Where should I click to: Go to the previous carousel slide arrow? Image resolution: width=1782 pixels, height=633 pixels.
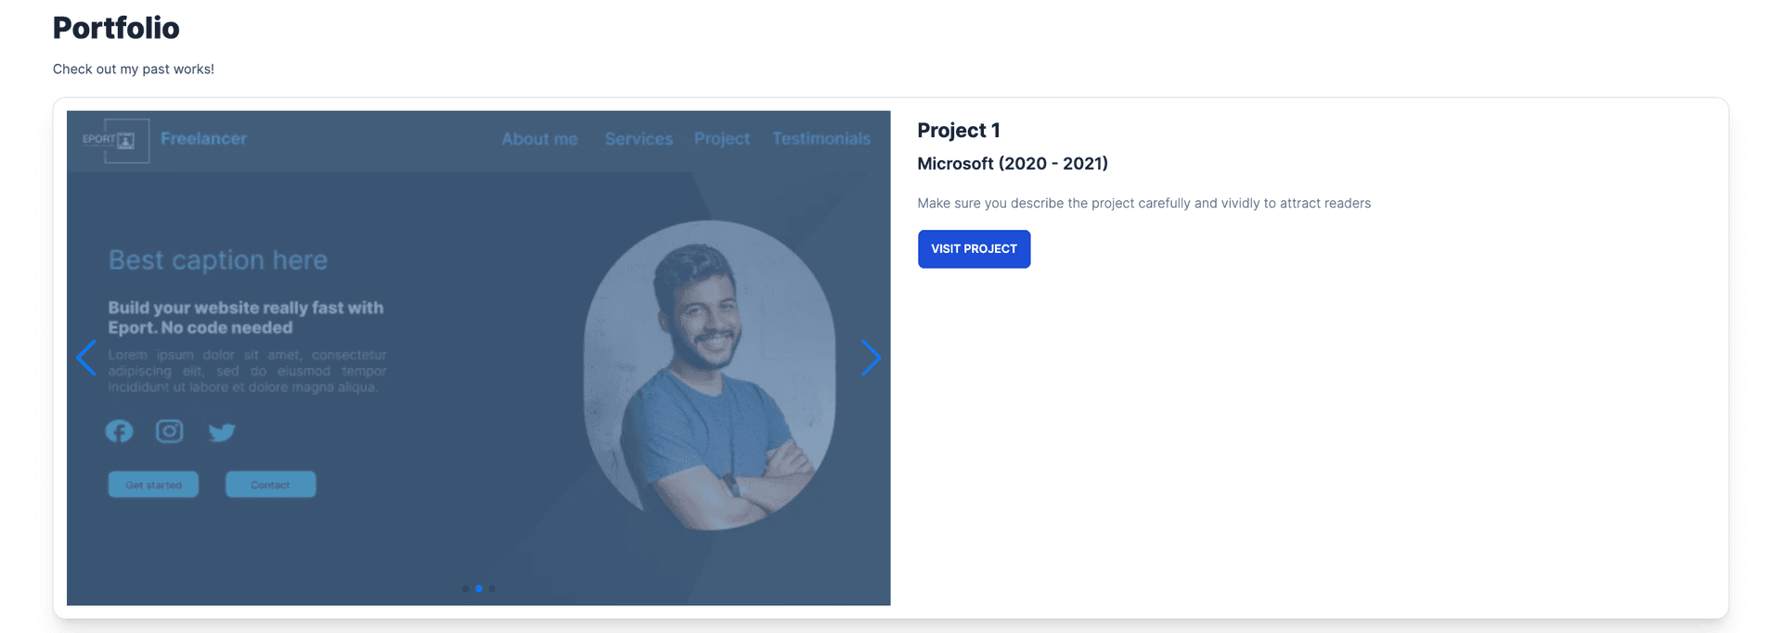coord(86,358)
